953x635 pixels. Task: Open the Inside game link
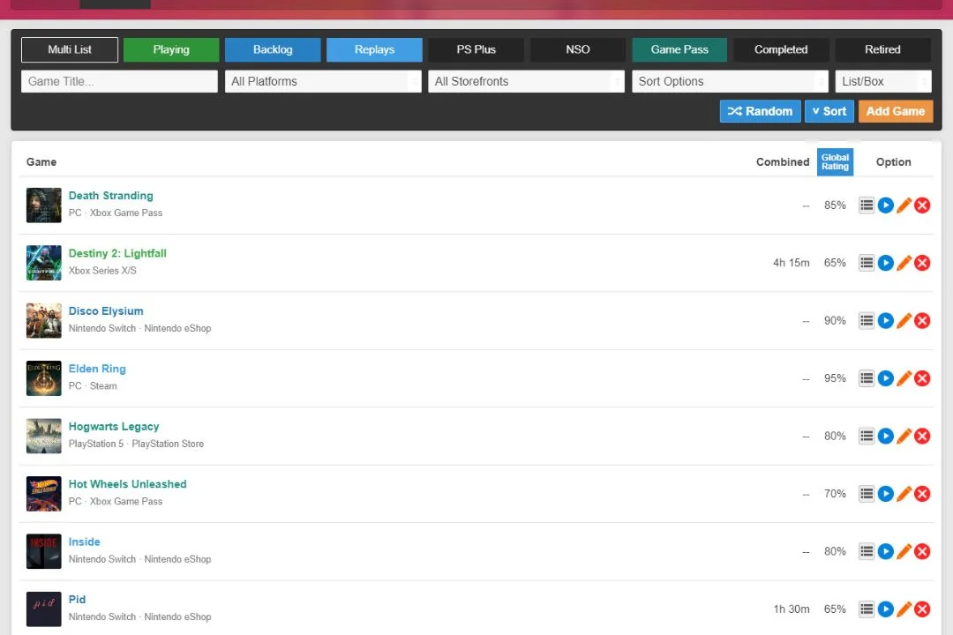coord(85,542)
